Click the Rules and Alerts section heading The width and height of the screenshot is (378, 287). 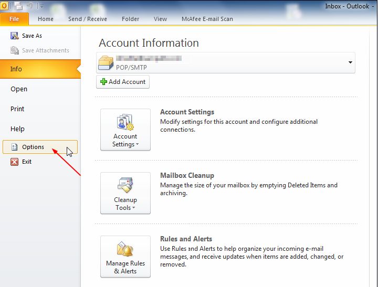coord(186,239)
